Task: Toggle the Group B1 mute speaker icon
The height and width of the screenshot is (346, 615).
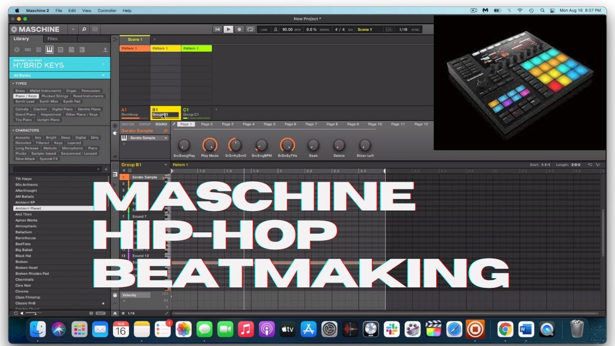Action: [123, 170]
